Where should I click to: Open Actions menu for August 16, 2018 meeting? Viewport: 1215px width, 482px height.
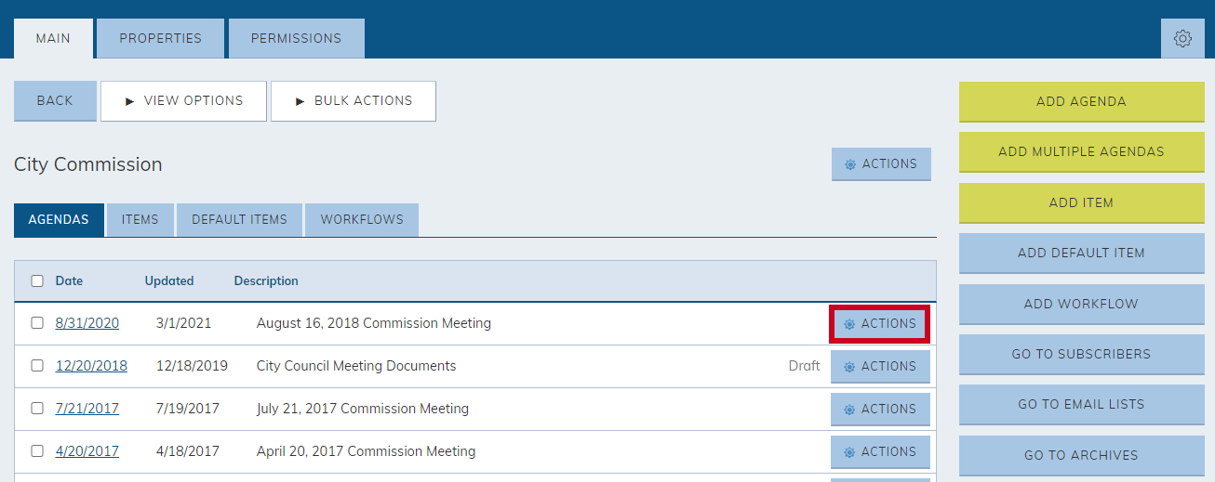click(880, 324)
